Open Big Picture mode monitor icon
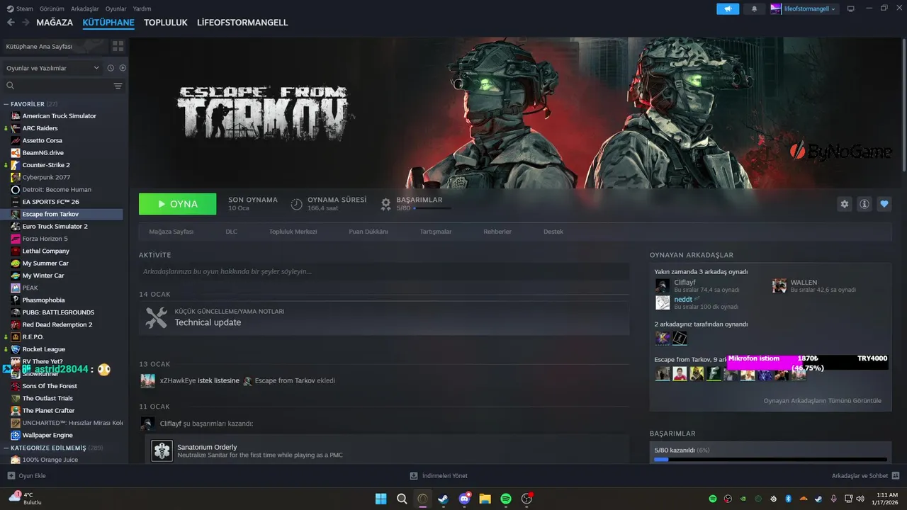This screenshot has width=907, height=510. [851, 8]
